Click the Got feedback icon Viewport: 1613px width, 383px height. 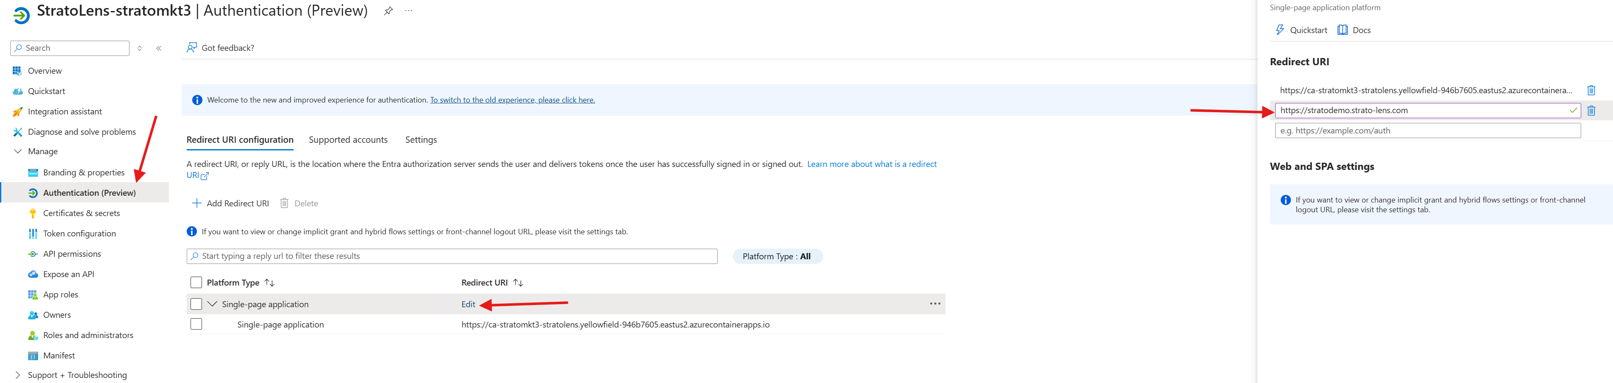pos(192,47)
